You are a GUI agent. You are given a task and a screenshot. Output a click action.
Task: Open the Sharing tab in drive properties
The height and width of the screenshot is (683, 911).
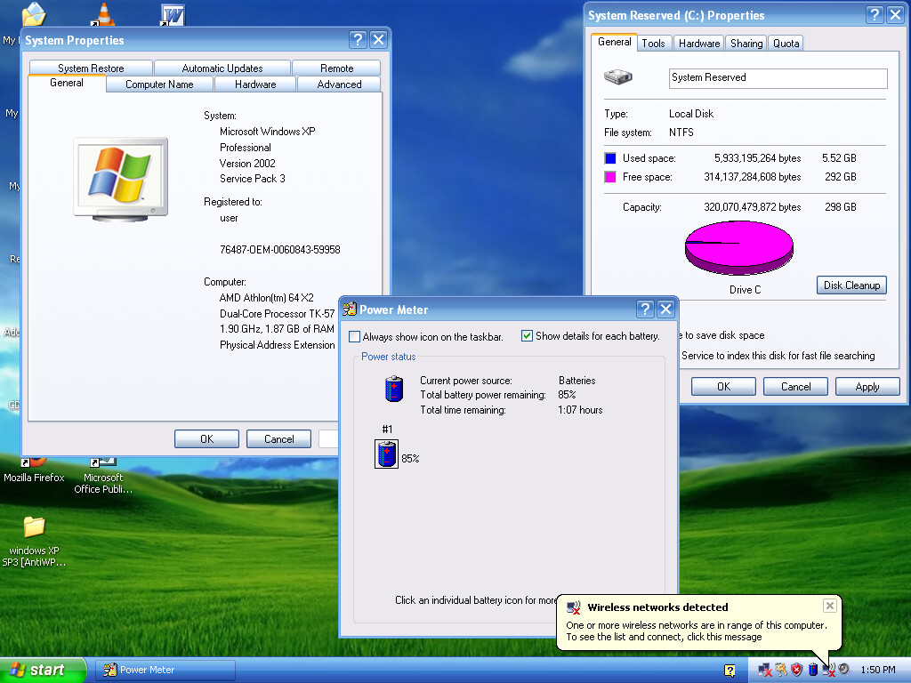coord(746,43)
